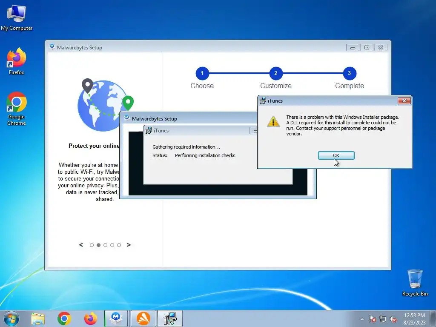
Task: Switch to the orange Avast taskbar item
Action: click(x=143, y=318)
